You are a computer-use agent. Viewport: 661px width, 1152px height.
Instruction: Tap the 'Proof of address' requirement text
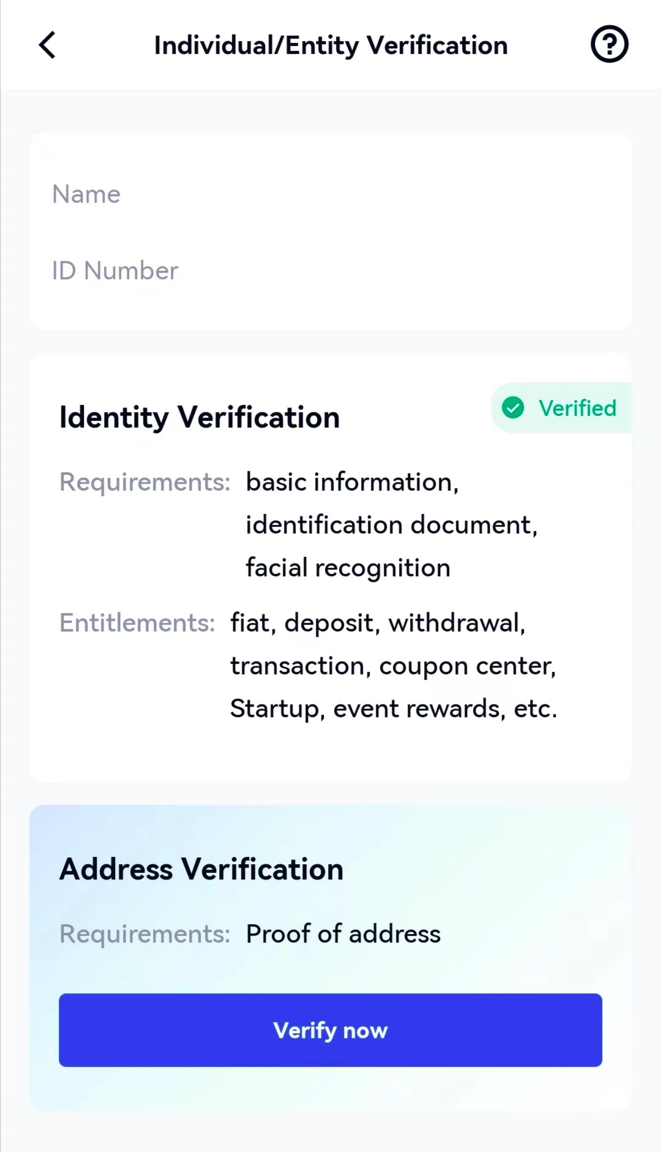343,934
